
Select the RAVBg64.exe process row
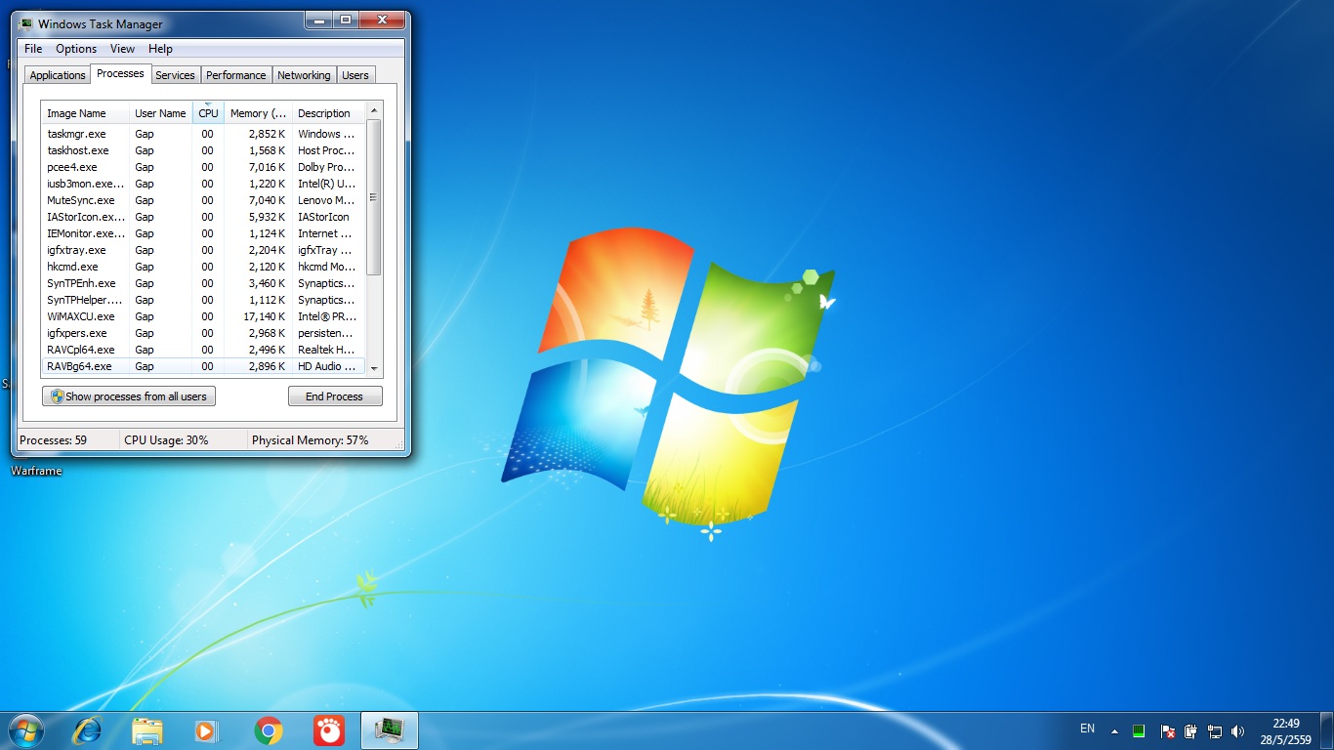click(203, 366)
